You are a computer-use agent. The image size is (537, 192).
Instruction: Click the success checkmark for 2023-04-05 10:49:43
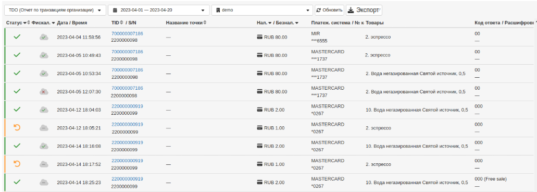coord(17,54)
